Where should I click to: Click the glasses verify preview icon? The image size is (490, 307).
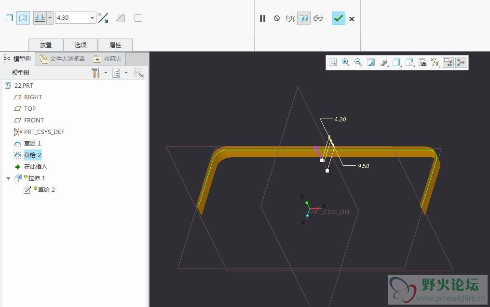pyautogui.click(x=318, y=18)
